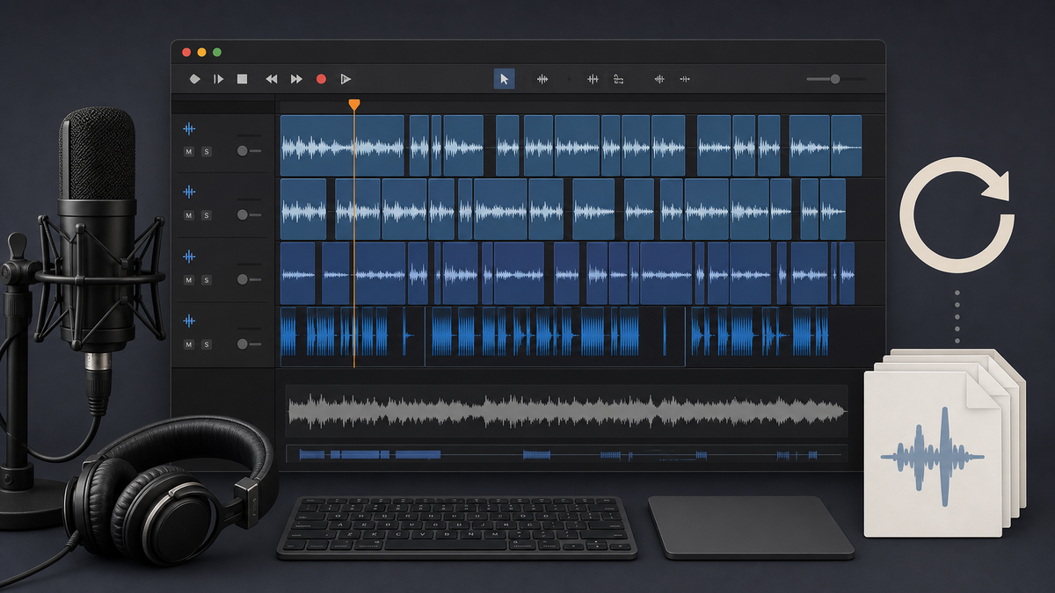The height and width of the screenshot is (593, 1055).
Task: Click the last waveform icon before the zoom slider
Action: (684, 79)
